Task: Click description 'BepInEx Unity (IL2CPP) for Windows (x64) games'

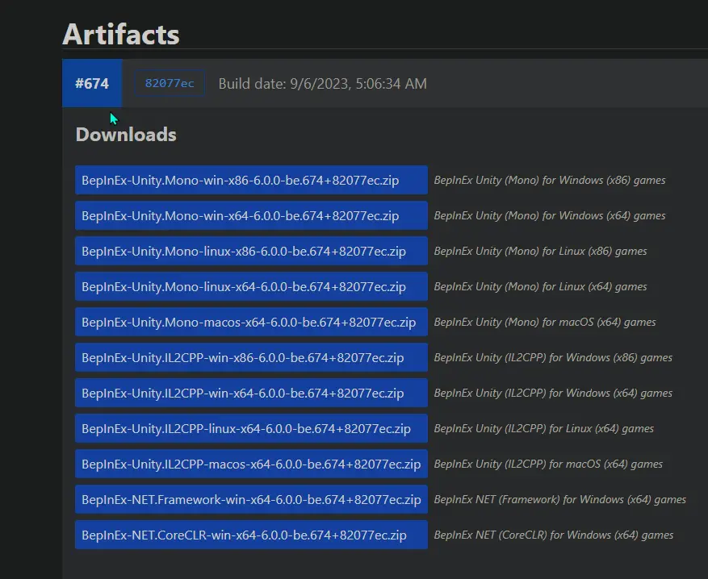Action: (x=553, y=393)
